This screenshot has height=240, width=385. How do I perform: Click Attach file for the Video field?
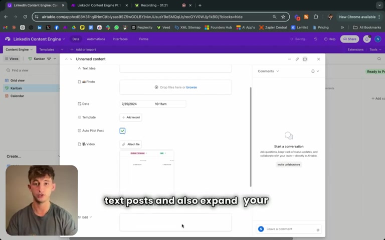point(131,144)
